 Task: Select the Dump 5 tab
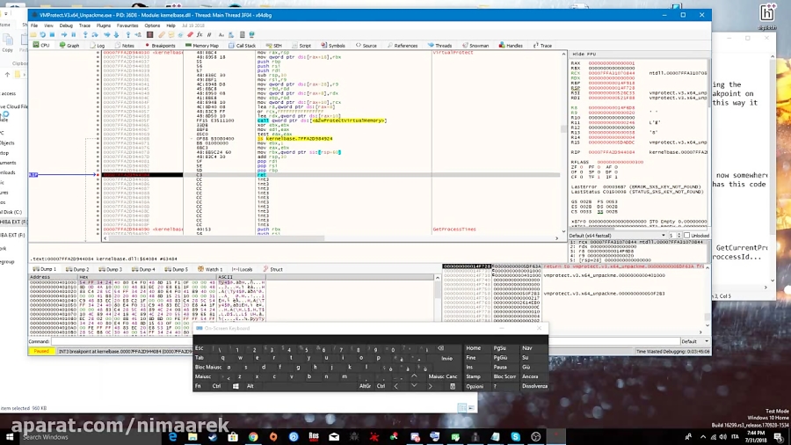[x=176, y=269]
